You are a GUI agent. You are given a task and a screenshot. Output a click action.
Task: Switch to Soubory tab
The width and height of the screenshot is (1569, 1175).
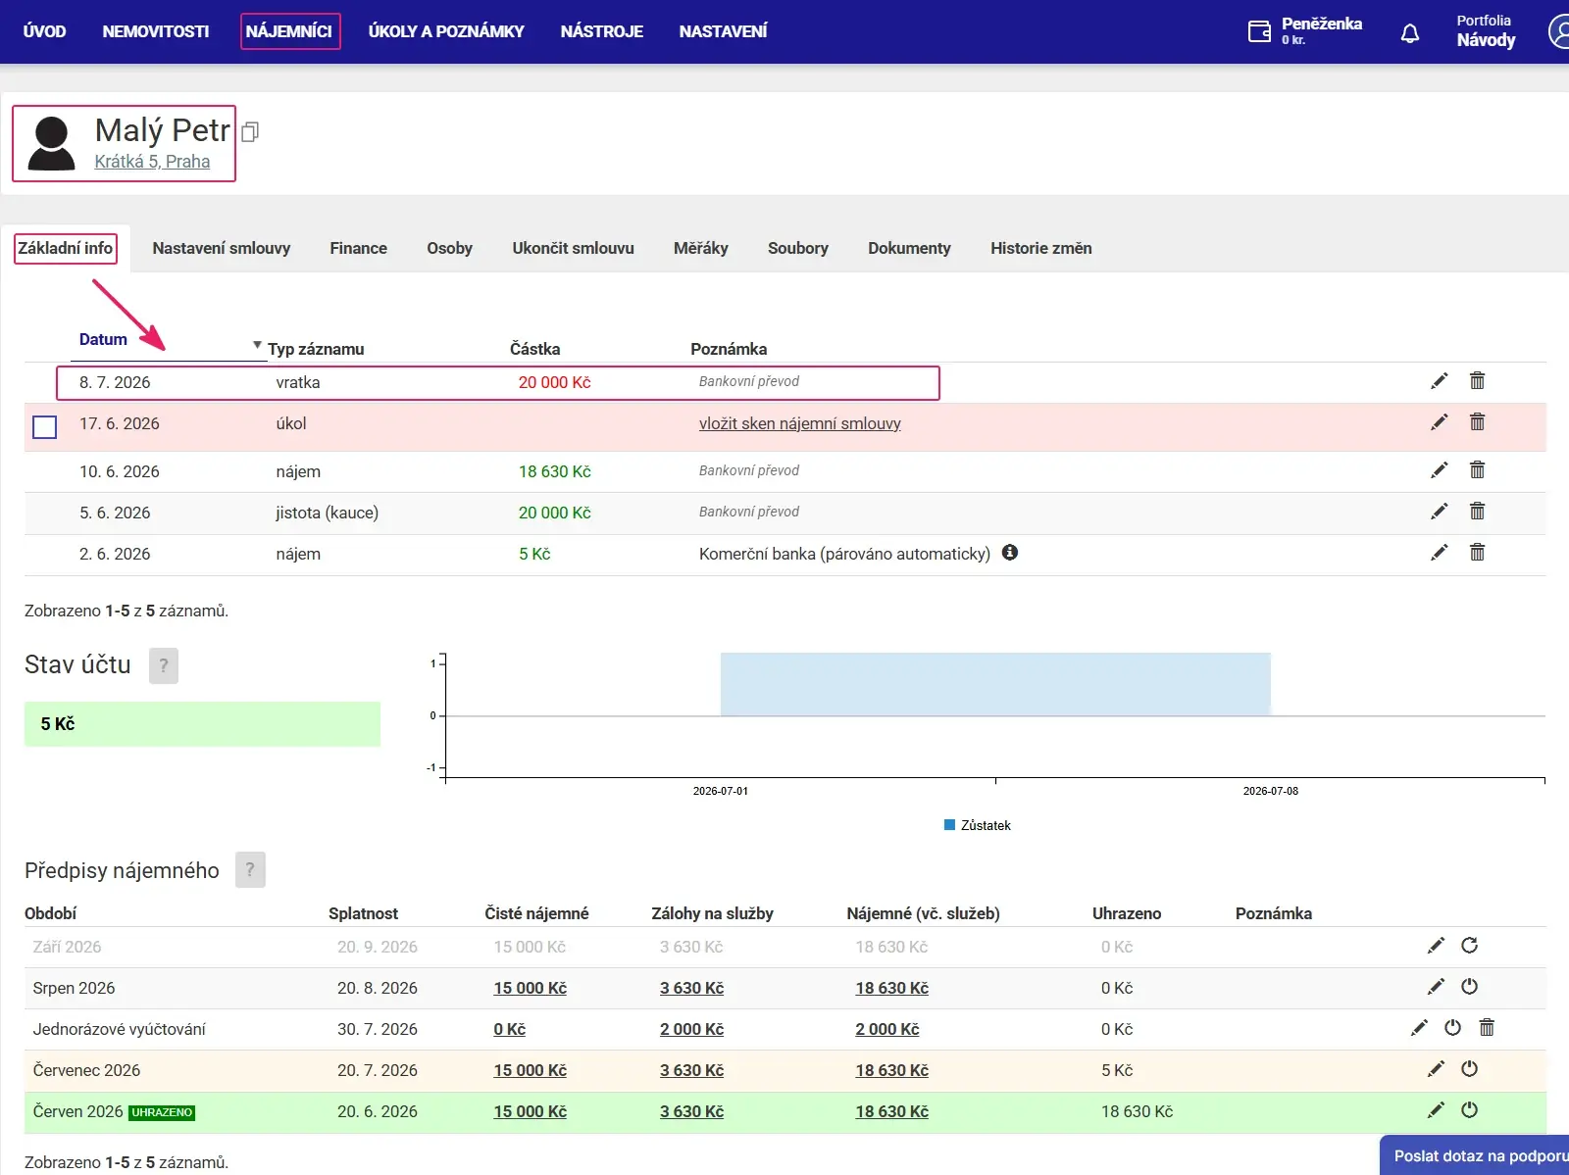click(798, 248)
